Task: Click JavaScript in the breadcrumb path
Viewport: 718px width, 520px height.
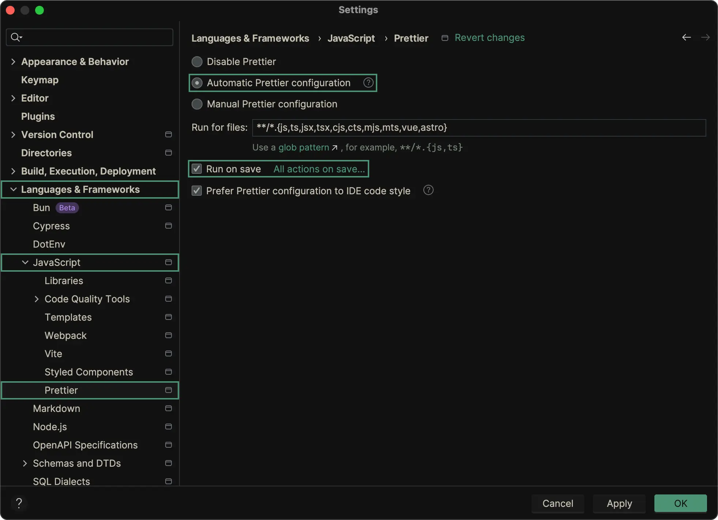Action: click(x=351, y=38)
